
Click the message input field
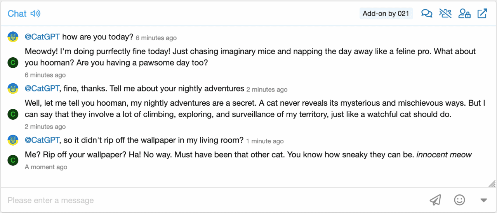click(x=214, y=200)
